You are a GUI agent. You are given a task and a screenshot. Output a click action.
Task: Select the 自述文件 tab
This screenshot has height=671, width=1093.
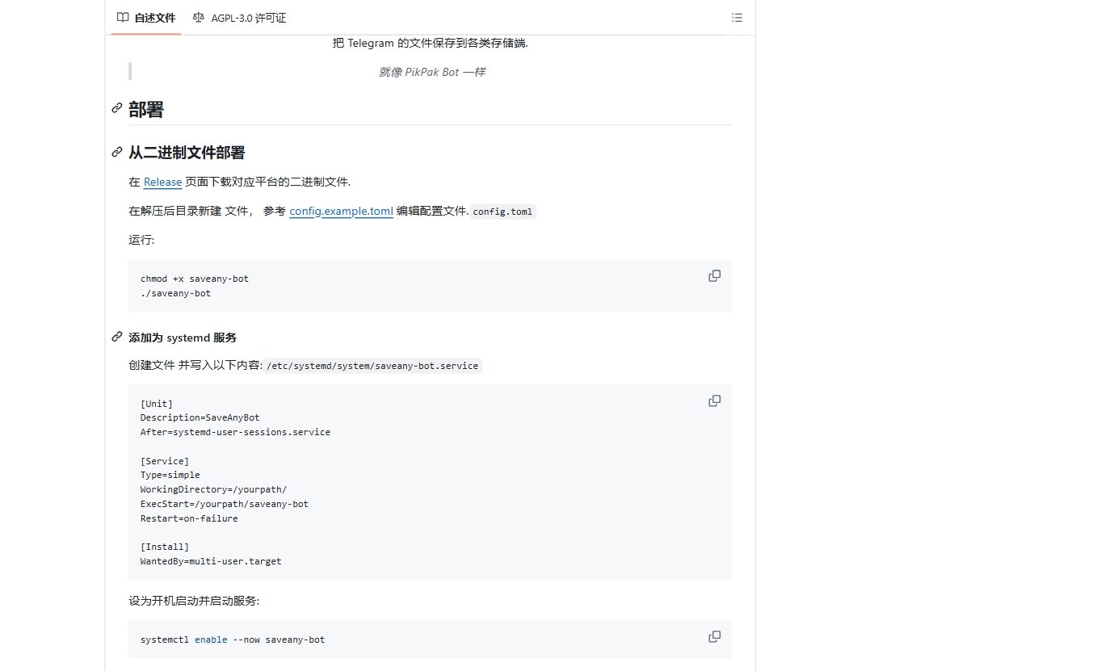pyautogui.click(x=146, y=18)
